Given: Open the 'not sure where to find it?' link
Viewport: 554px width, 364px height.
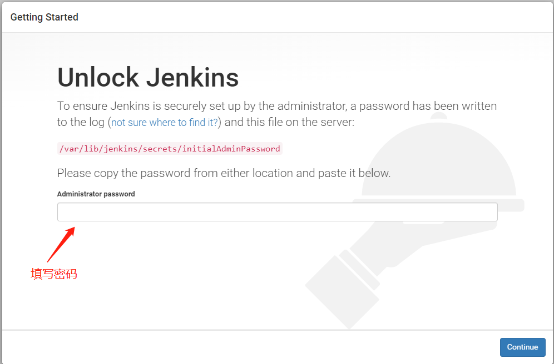Looking at the screenshot, I should [x=164, y=122].
